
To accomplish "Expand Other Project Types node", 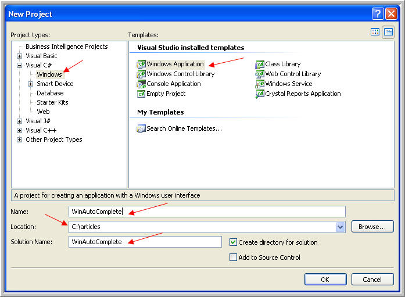I will [x=19, y=139].
